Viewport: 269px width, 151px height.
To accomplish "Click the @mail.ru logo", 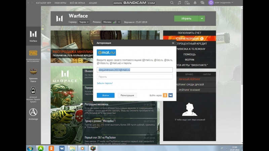I will (x=106, y=53).
